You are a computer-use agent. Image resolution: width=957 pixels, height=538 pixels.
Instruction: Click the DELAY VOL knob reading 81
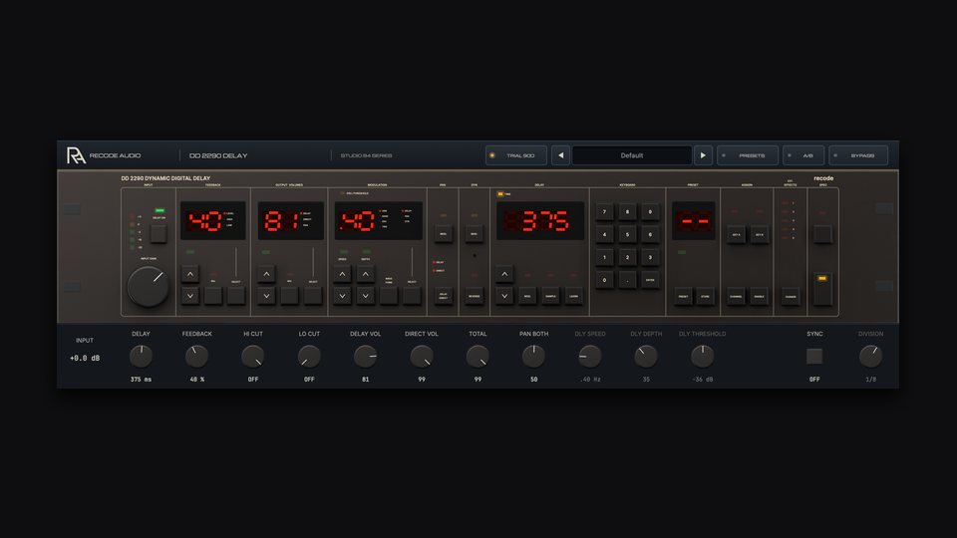click(365, 357)
